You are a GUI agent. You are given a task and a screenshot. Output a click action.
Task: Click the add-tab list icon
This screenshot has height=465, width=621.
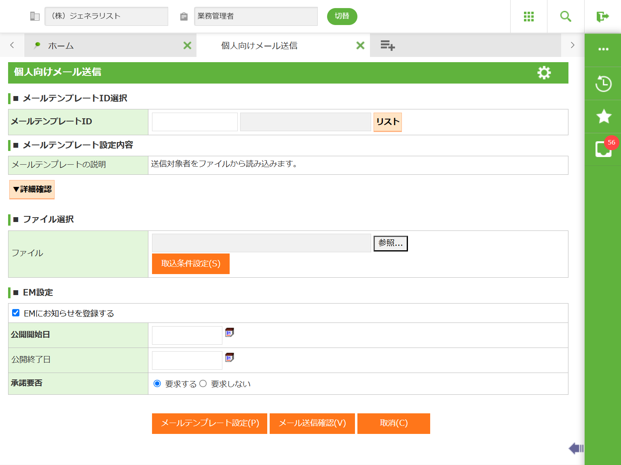point(387,45)
